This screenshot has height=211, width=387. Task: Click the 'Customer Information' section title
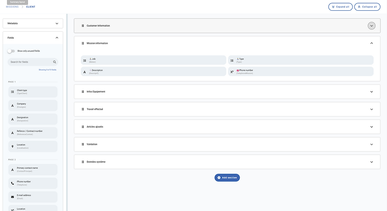pyautogui.click(x=98, y=26)
